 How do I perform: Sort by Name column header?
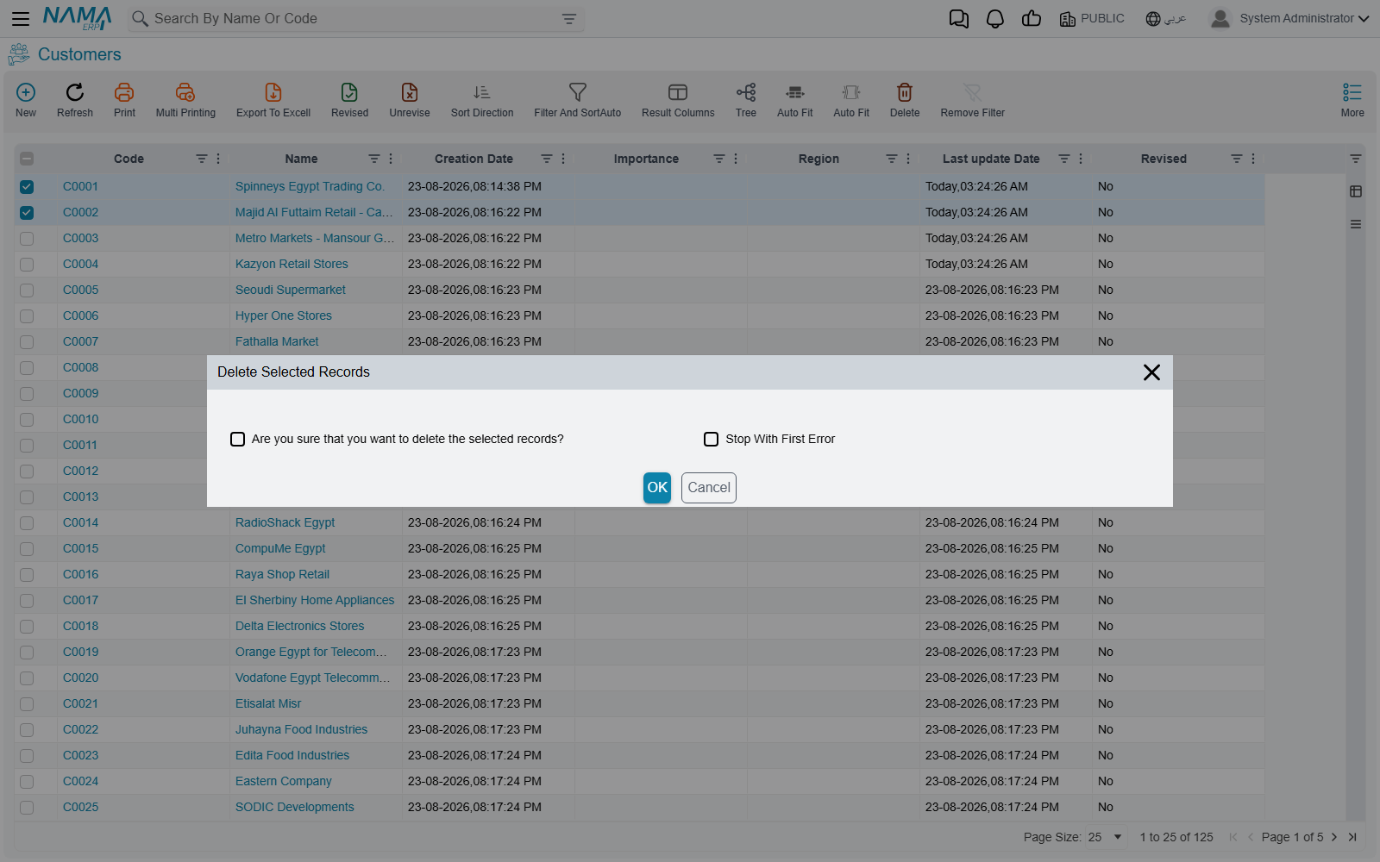coord(301,159)
